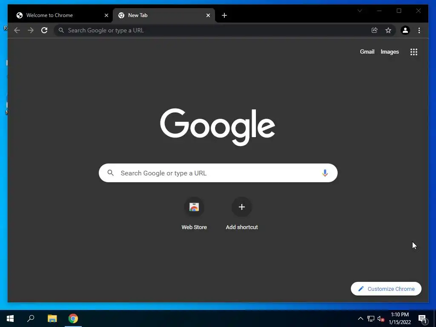The width and height of the screenshot is (436, 327).
Task: Go back using the back arrow
Action: (x=17, y=30)
